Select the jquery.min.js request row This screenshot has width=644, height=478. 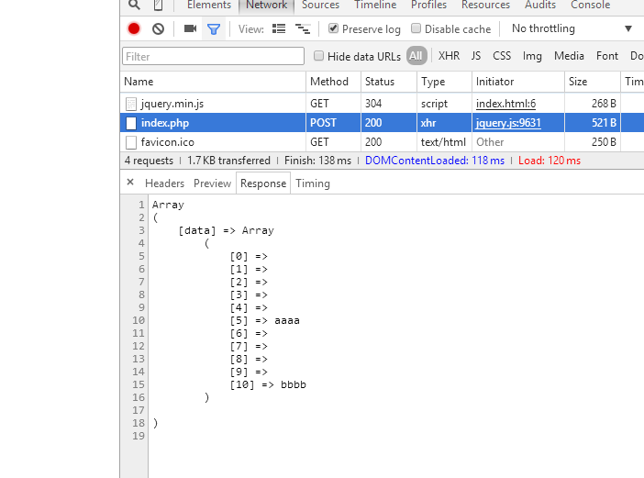pyautogui.click(x=382, y=104)
